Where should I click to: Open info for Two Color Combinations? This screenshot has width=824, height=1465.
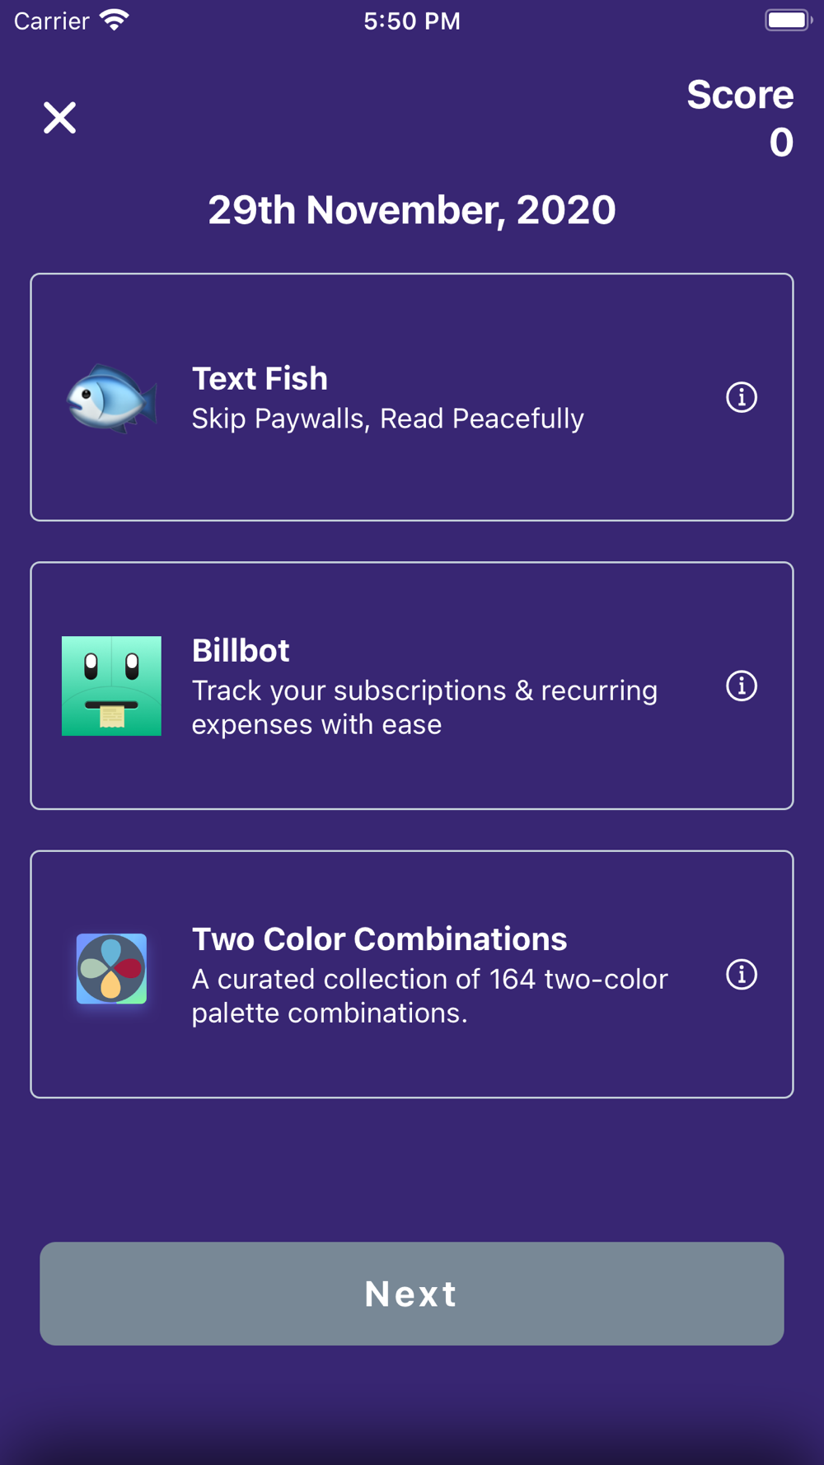741,974
